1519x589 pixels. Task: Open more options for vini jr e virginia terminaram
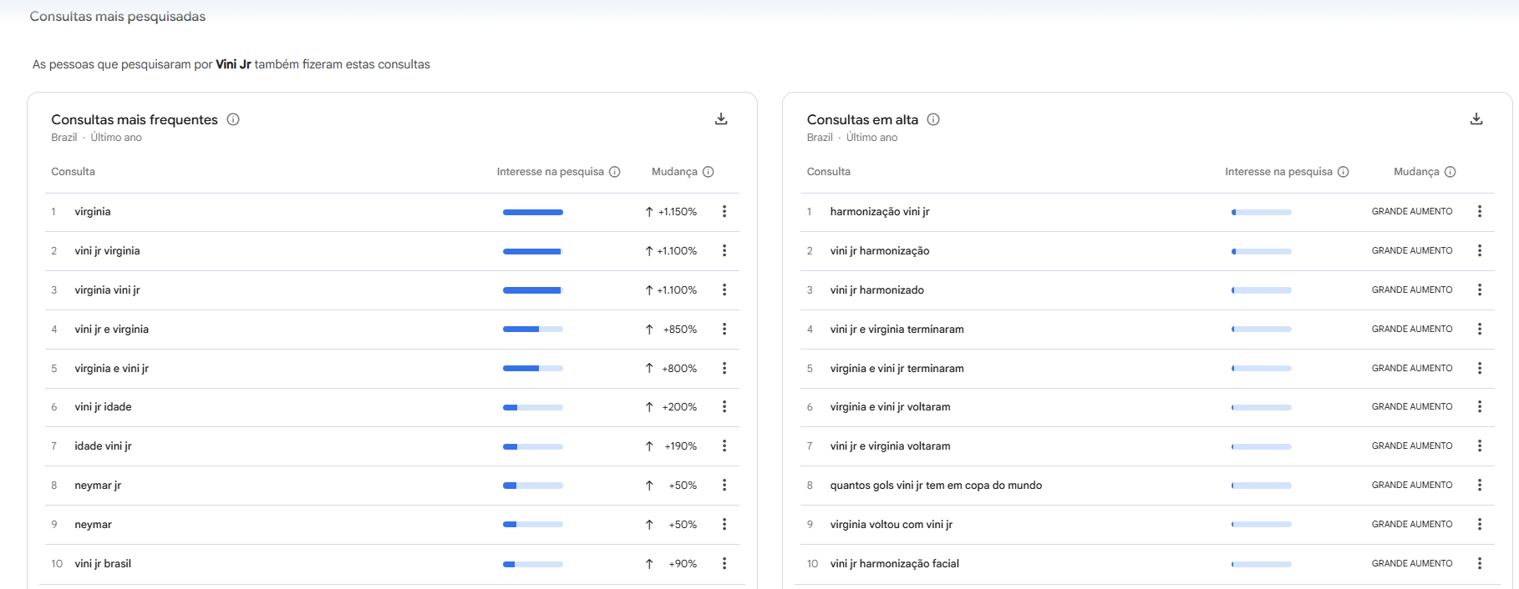pyautogui.click(x=1480, y=329)
